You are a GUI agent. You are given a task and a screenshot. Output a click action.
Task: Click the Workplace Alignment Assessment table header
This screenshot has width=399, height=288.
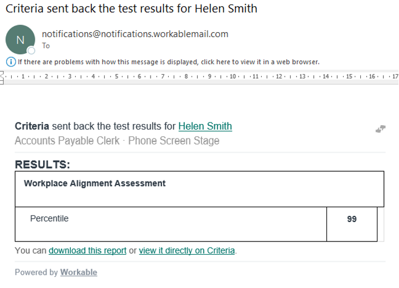coord(95,183)
